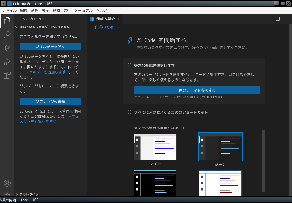Screen dimensions: 292x203
Task: Follow the フォルダーを追加します link
Action: tap(46, 72)
